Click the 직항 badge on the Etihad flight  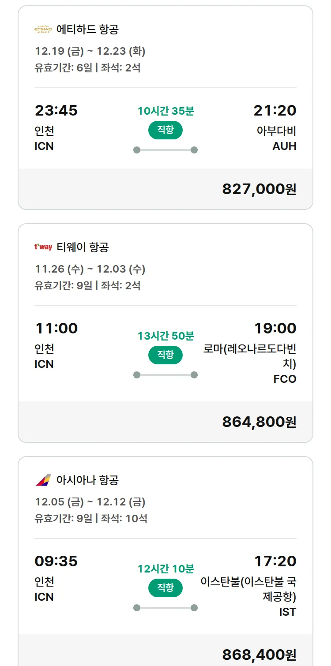(165, 130)
